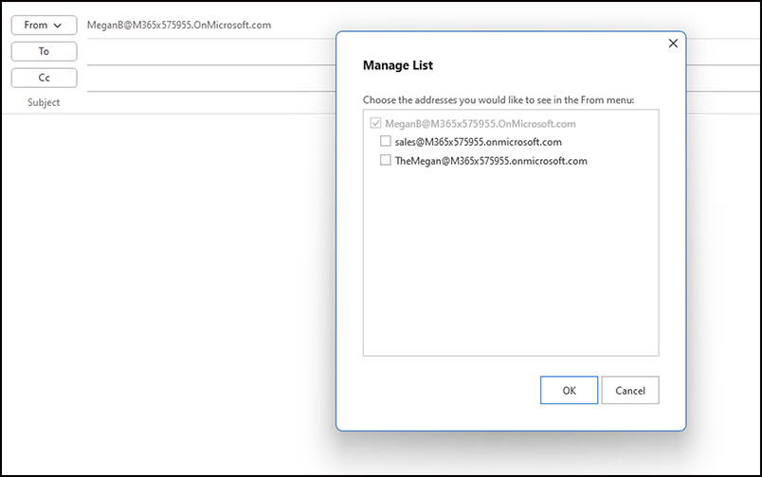
Task: Click into the Subject field
Action: (x=209, y=102)
